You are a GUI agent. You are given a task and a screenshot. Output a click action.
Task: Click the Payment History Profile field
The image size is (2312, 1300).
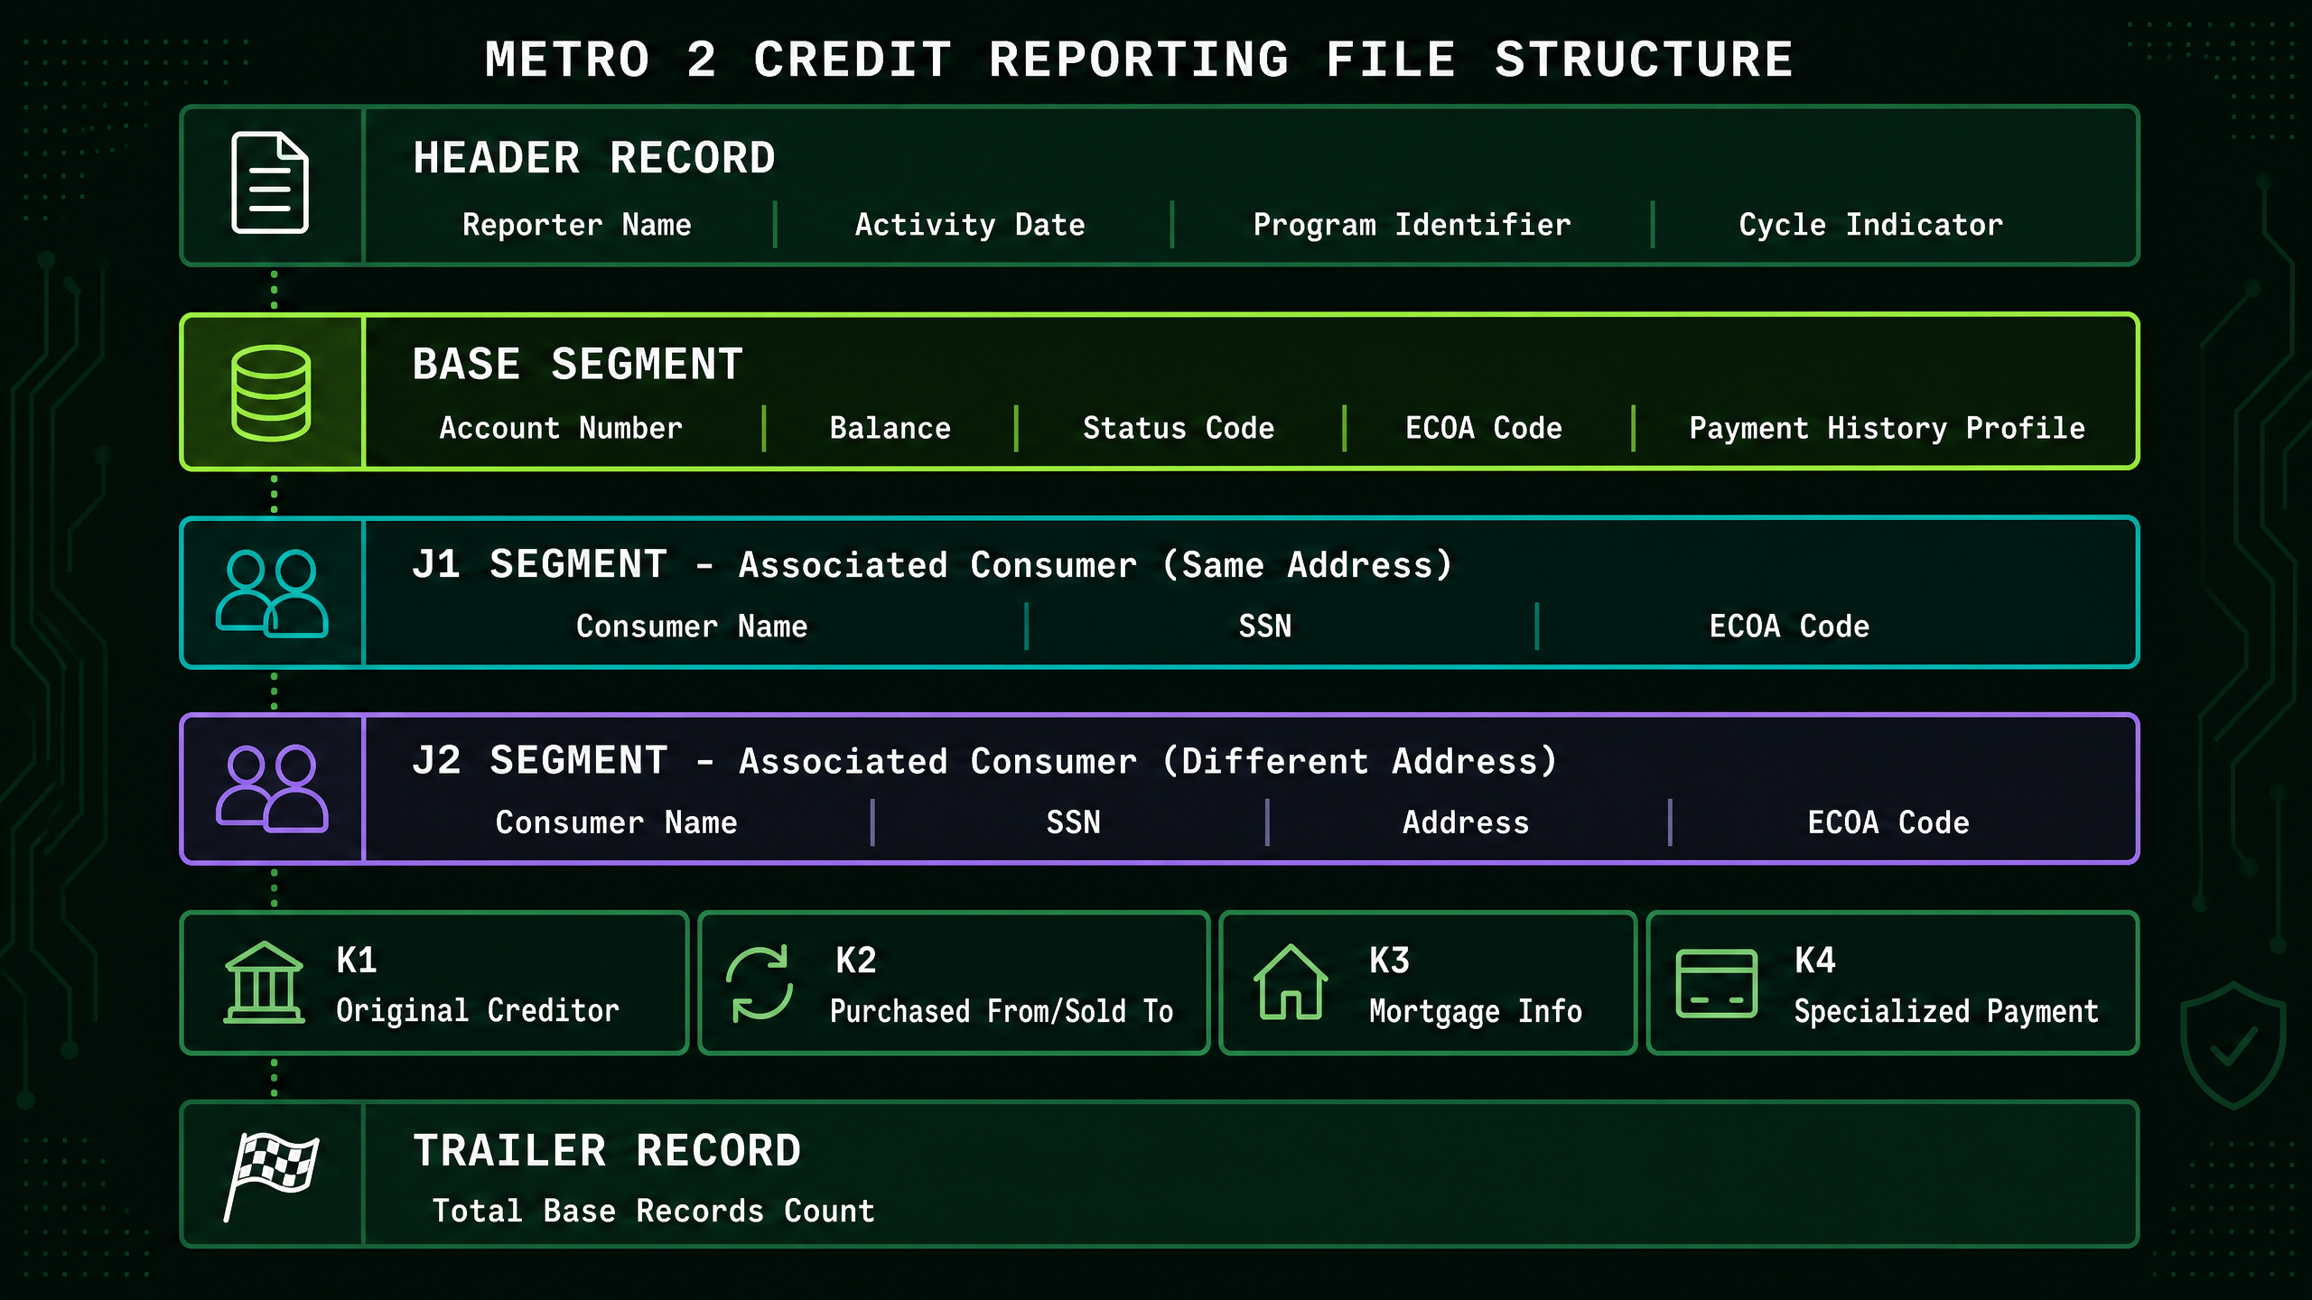(1888, 428)
